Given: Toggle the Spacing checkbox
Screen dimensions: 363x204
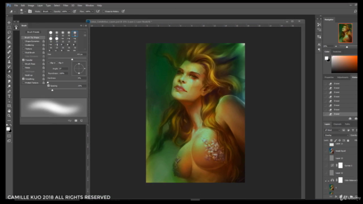Looking at the screenshot, I should pos(49,86).
